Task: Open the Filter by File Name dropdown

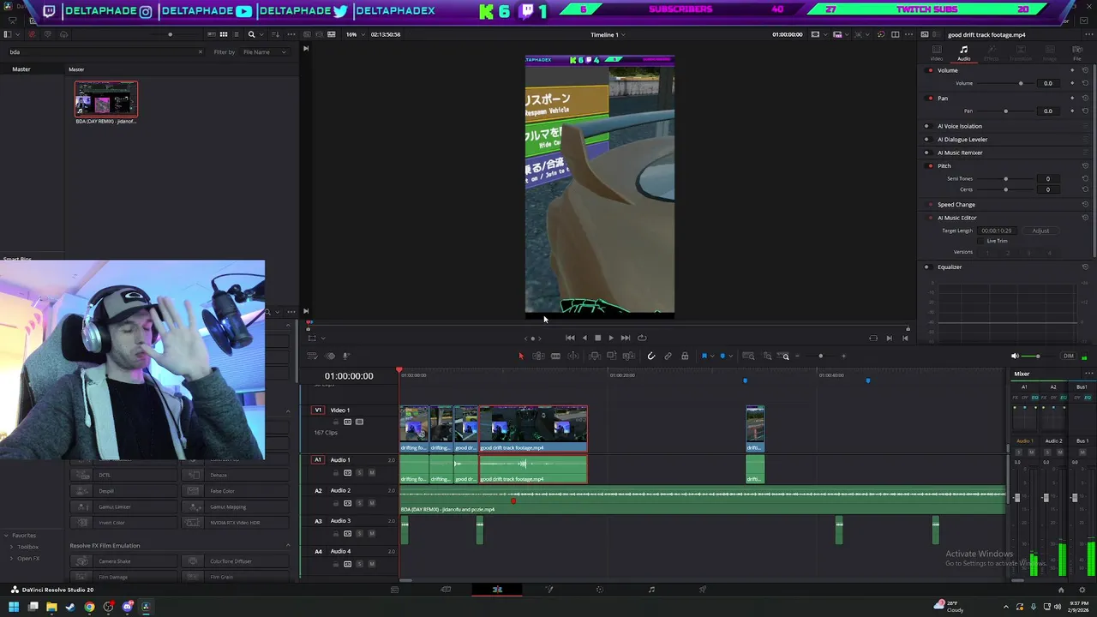Action: (264, 52)
